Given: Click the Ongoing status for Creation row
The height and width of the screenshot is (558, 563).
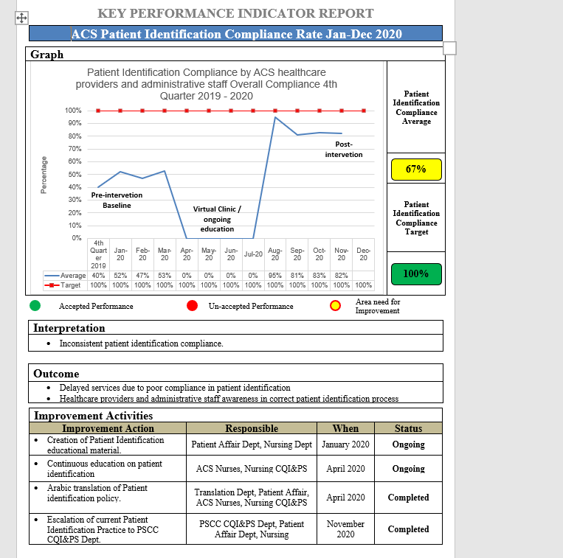Looking at the screenshot, I should [x=408, y=444].
